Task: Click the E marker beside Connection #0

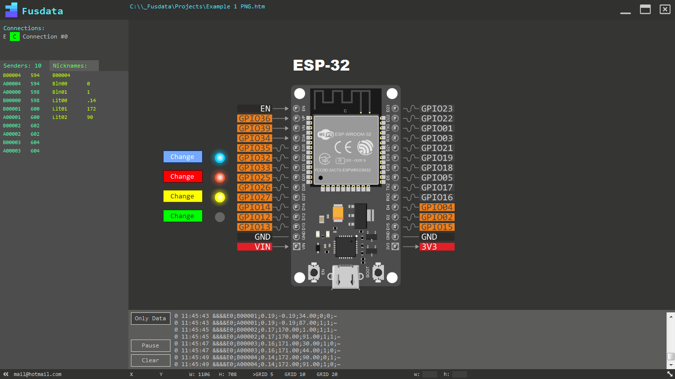Action: tap(5, 37)
